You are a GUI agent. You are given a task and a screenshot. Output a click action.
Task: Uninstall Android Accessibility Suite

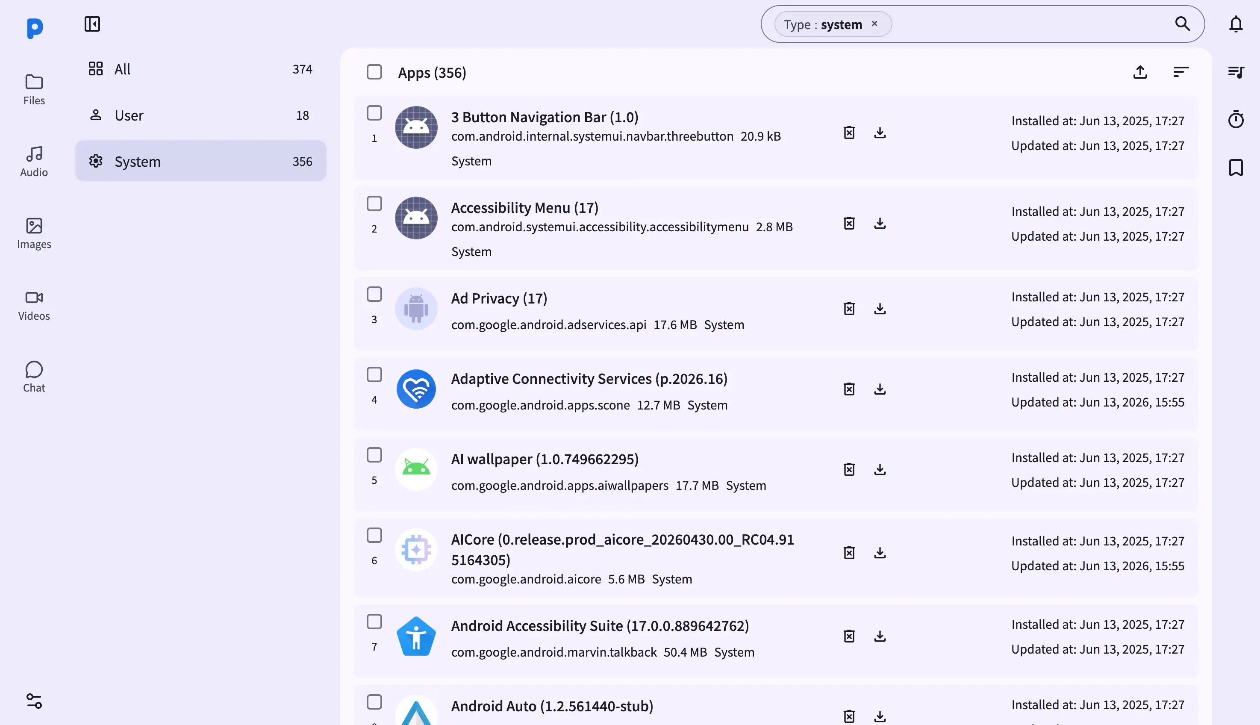pos(849,637)
